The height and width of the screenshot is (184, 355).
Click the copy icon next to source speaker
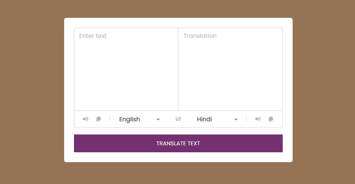(x=99, y=119)
